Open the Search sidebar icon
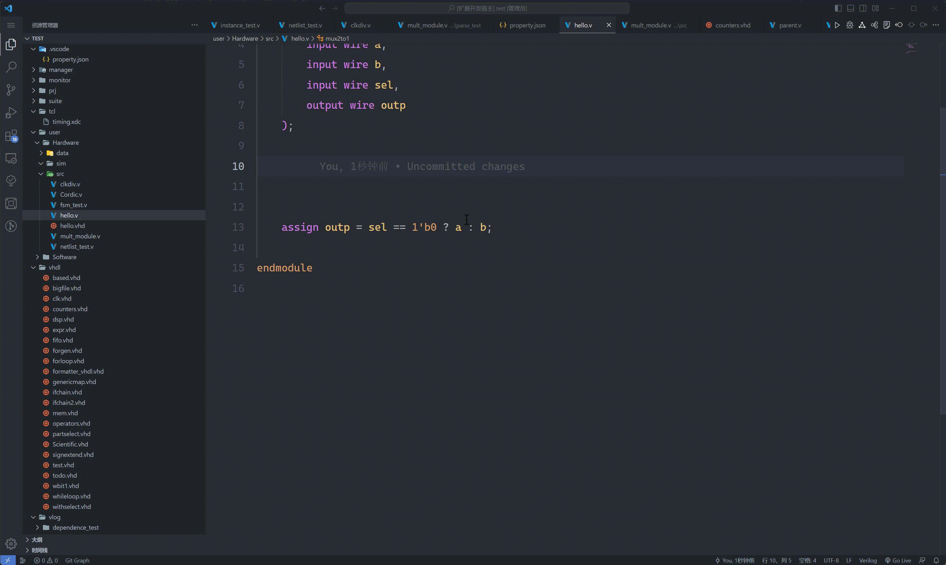 11,67
